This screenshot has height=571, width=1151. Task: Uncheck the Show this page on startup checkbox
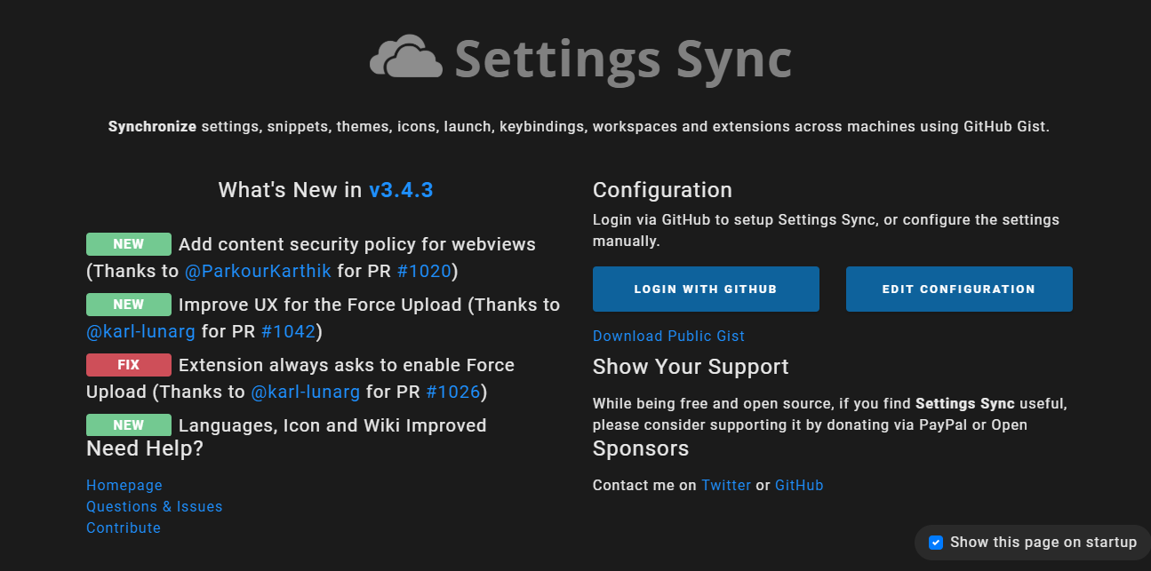point(935,543)
